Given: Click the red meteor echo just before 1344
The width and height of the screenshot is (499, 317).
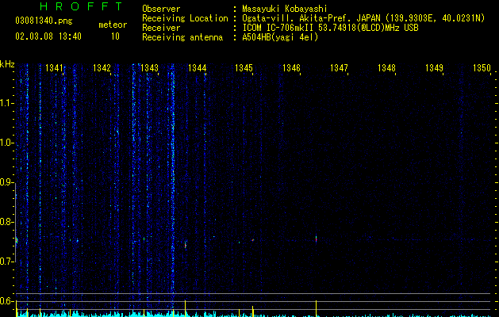Looking at the screenshot, I should pos(185,245).
